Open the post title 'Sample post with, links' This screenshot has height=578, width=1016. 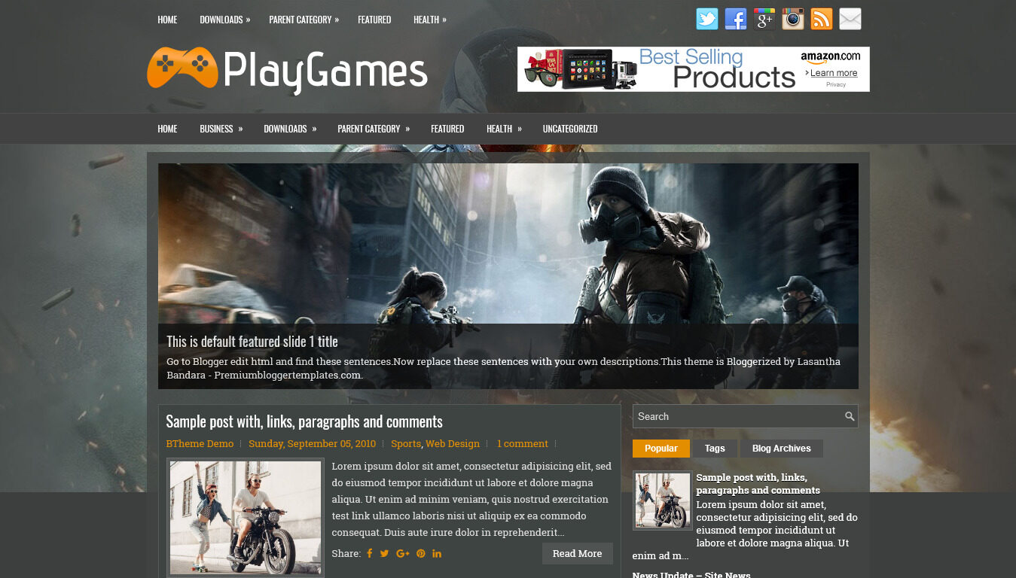[x=304, y=421]
